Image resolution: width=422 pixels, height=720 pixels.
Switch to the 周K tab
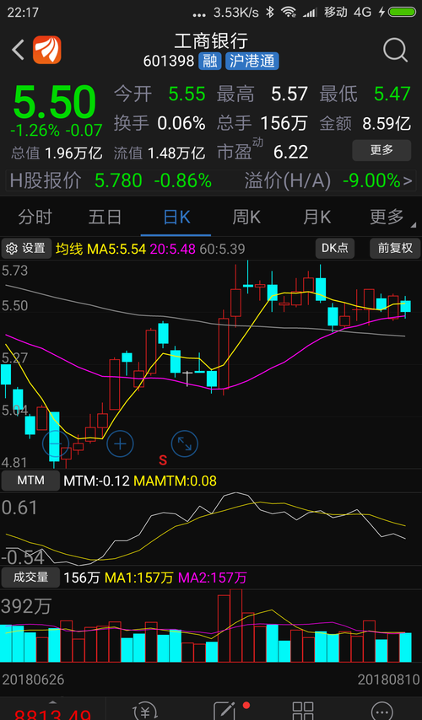pyautogui.click(x=246, y=217)
